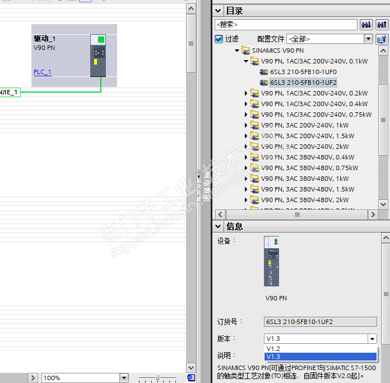
Task: Expand V90 PN 3AC 380V-480V 2kW
Action: point(246,200)
